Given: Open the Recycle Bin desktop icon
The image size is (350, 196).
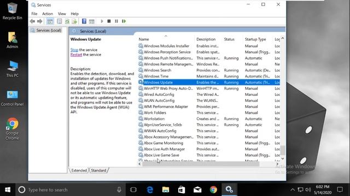Looking at the screenshot, I should click(x=12, y=11).
